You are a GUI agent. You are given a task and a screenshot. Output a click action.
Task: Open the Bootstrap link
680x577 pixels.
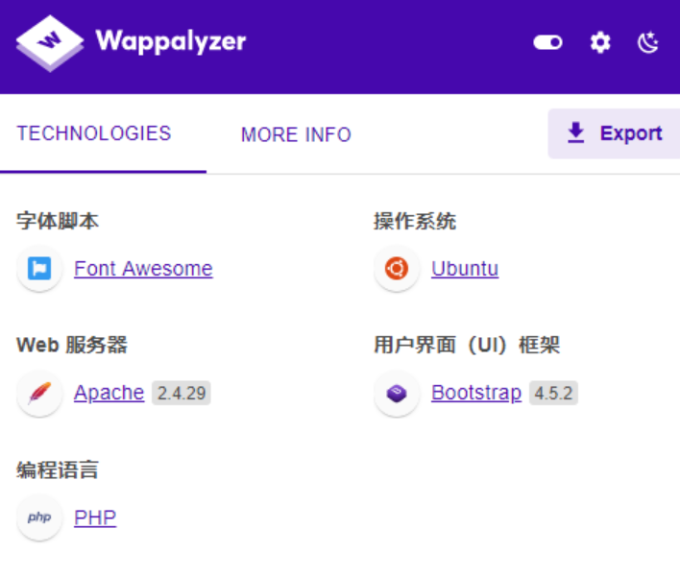[x=476, y=394]
